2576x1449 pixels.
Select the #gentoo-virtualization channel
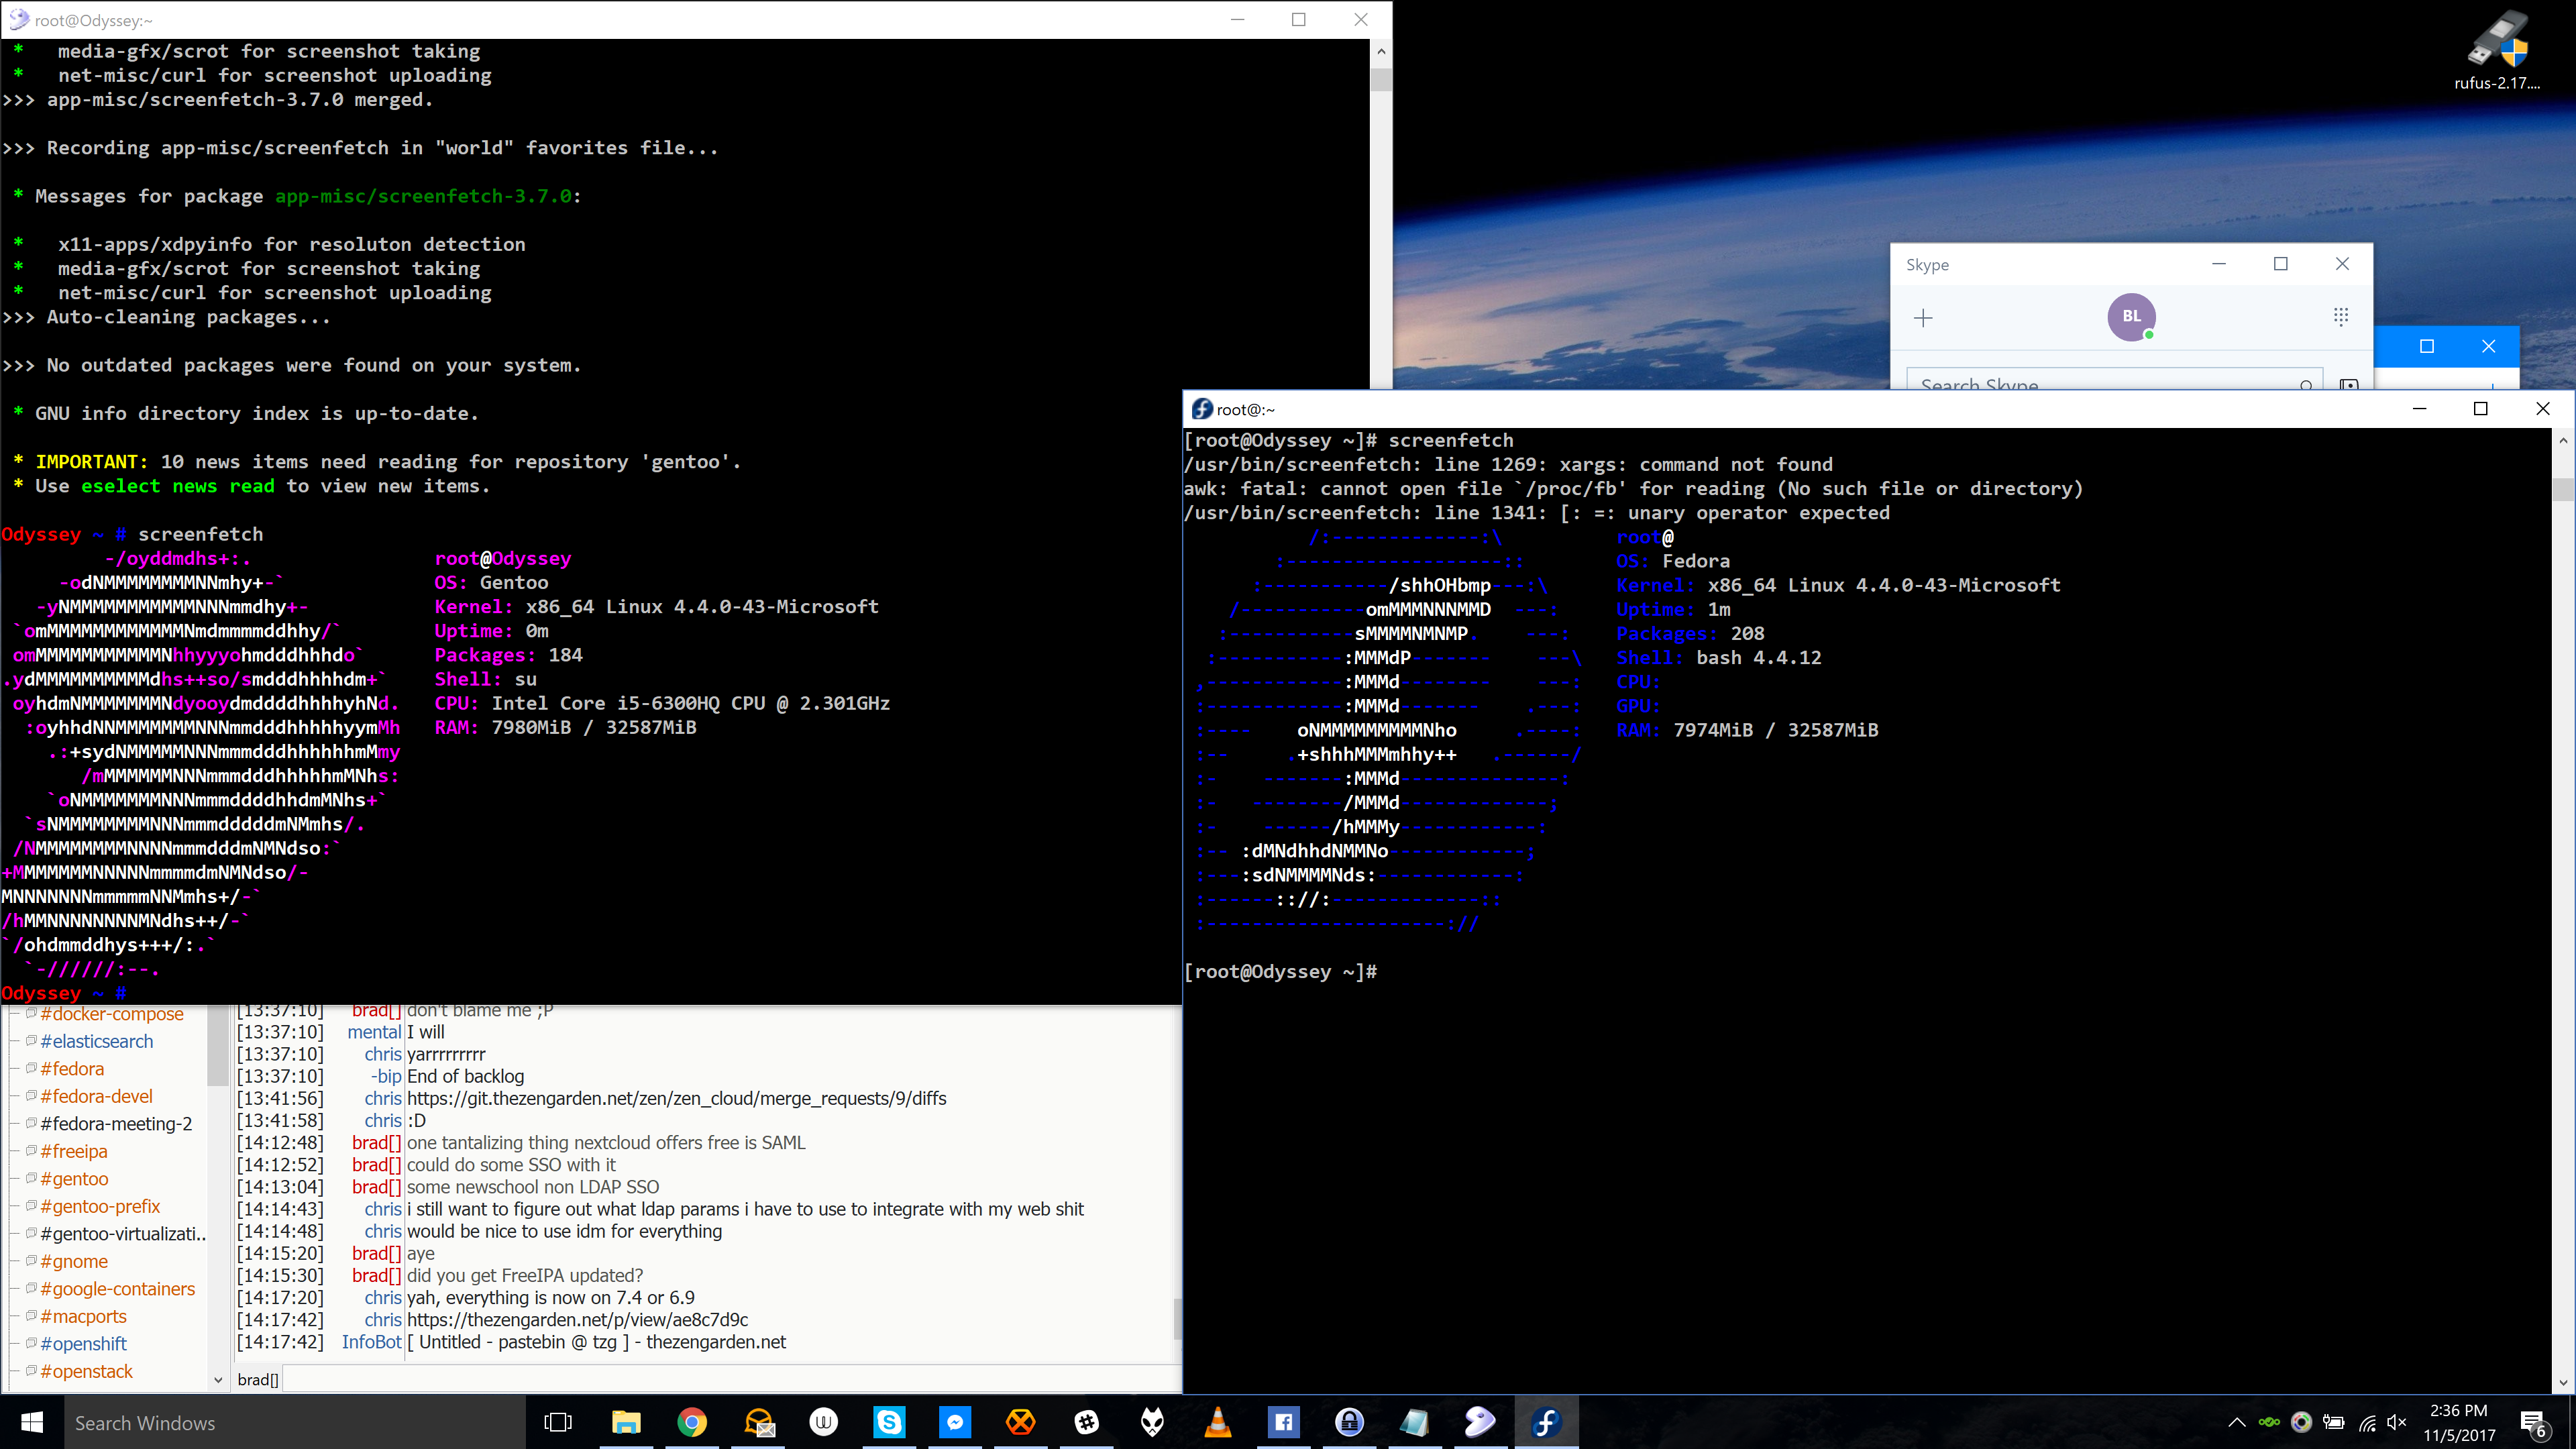click(123, 1234)
